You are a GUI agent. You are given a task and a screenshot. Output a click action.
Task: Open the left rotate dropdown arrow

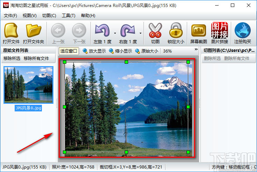115,33
